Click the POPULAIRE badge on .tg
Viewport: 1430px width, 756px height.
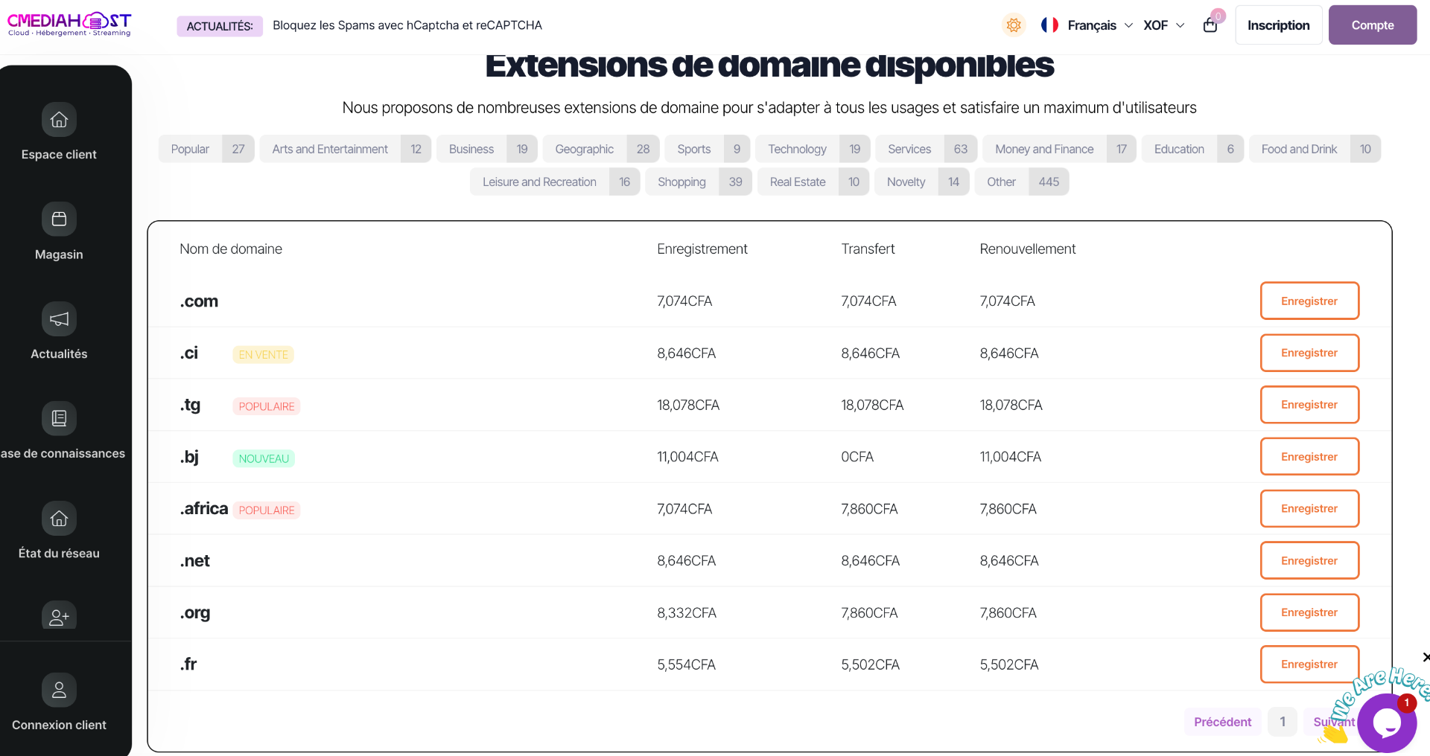[267, 406]
